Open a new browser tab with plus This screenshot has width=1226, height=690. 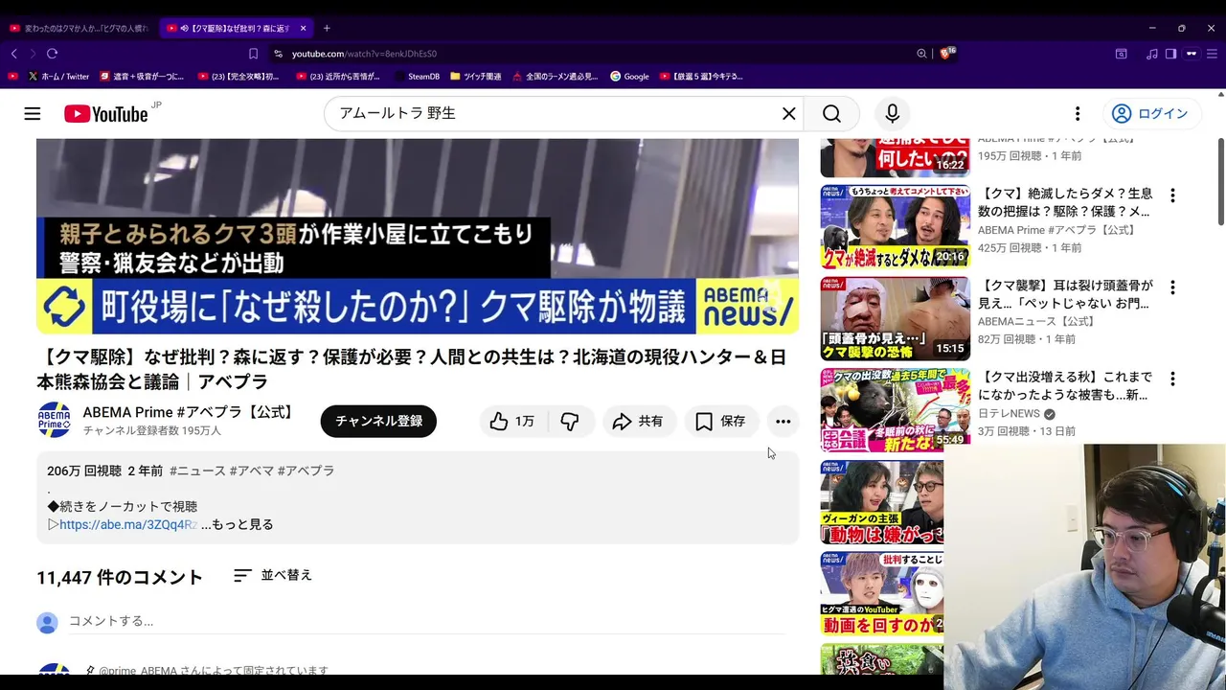pos(327,28)
